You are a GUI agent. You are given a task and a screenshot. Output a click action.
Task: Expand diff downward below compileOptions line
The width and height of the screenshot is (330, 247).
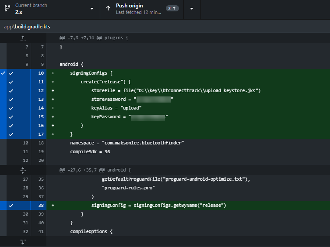23,241
